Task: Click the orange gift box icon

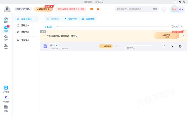Action: pos(98,9)
